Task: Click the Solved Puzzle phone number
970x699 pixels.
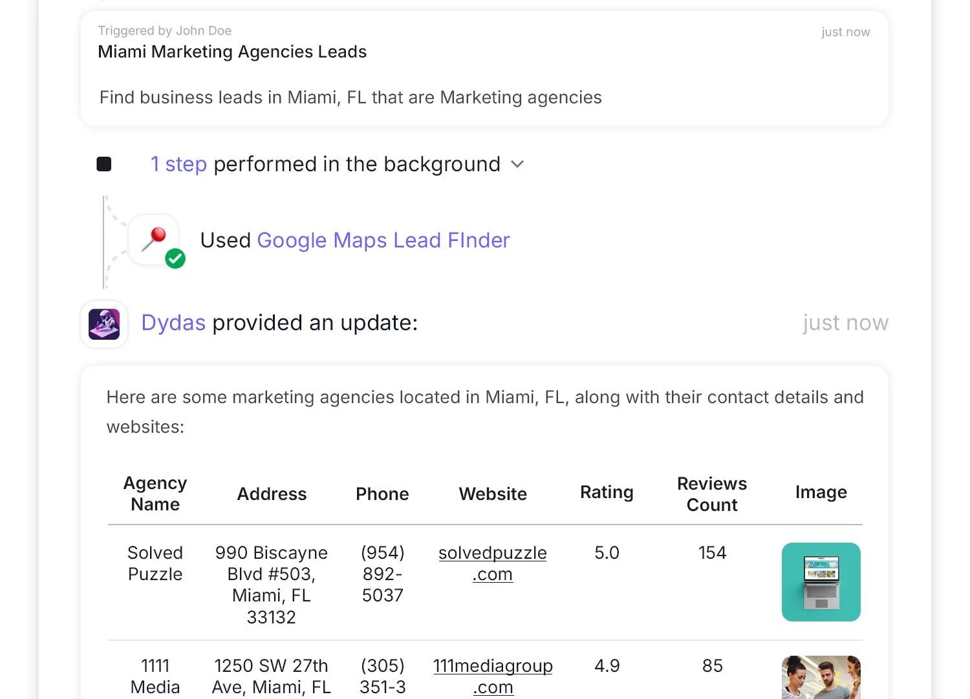Action: [x=382, y=574]
